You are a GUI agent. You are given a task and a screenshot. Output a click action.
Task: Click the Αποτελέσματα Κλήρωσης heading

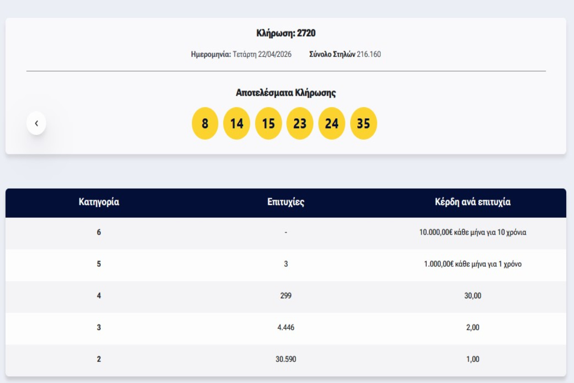(x=286, y=93)
